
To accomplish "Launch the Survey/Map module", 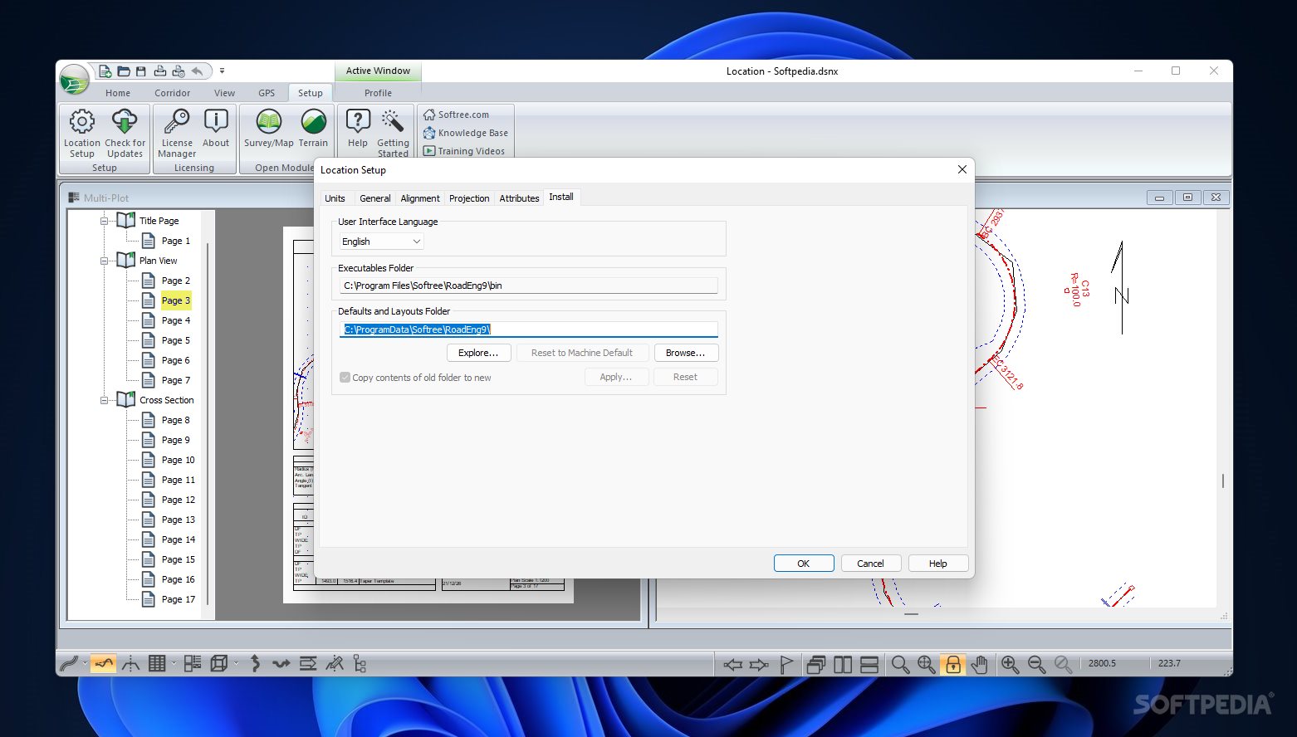I will click(268, 129).
